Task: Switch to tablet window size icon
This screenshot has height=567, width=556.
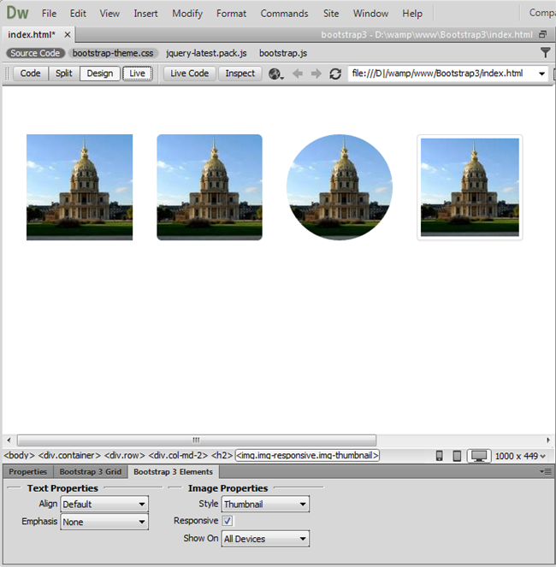Action: pyautogui.click(x=457, y=456)
